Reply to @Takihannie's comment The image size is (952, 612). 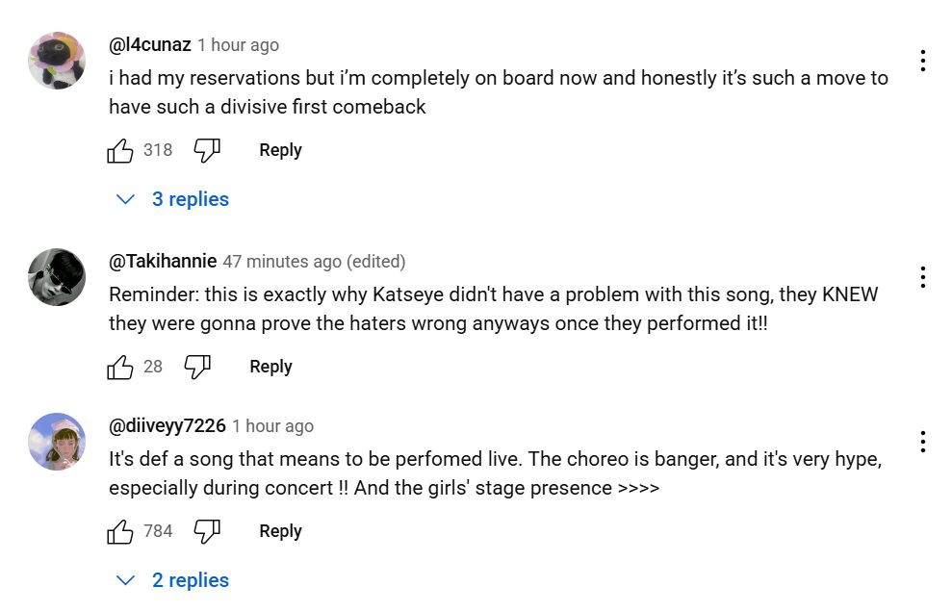(270, 367)
